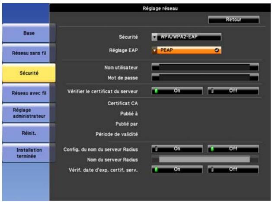The width and height of the screenshot is (272, 202).
Task: Click the Retour button
Action: click(234, 19)
